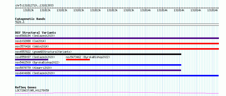
Task: Open the nsv5473462 (ByrskaBishop2022) label
Action: click(x=88, y=57)
